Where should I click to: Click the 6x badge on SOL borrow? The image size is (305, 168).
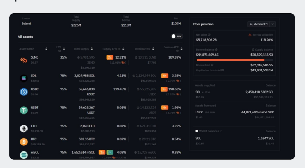click(165, 76)
